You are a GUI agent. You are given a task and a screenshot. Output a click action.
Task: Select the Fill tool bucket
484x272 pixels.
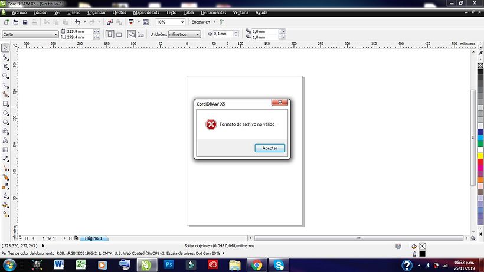pyautogui.click(x=5, y=205)
